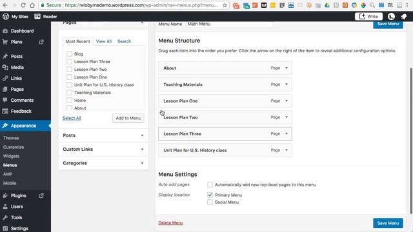Expand Teaching Materials menu item arrow
The image size is (413, 232).
(x=287, y=84)
